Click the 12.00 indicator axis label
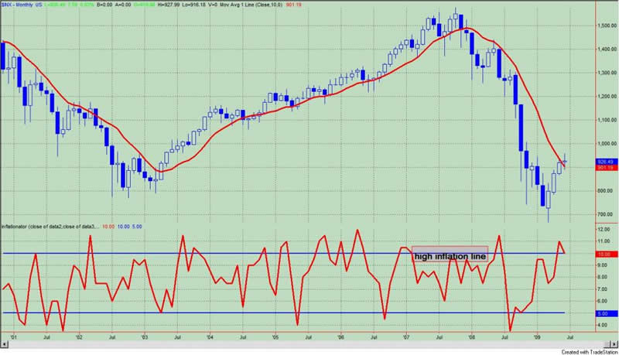This screenshot has height=355, width=619. click(x=604, y=230)
